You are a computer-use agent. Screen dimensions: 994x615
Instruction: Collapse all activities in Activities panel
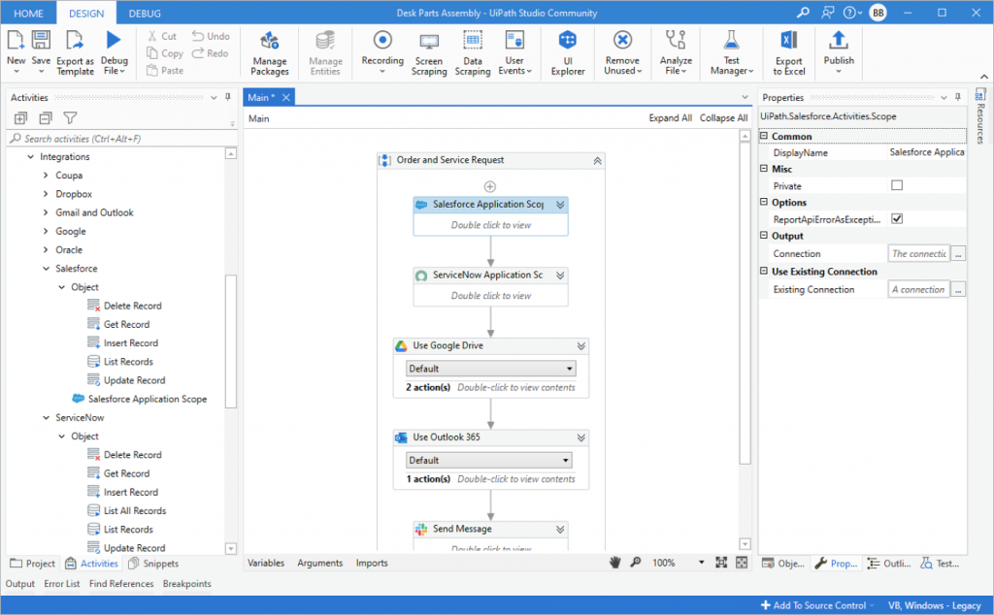pos(46,118)
